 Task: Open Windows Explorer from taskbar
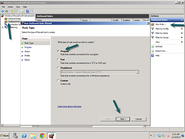tap(33, 136)
